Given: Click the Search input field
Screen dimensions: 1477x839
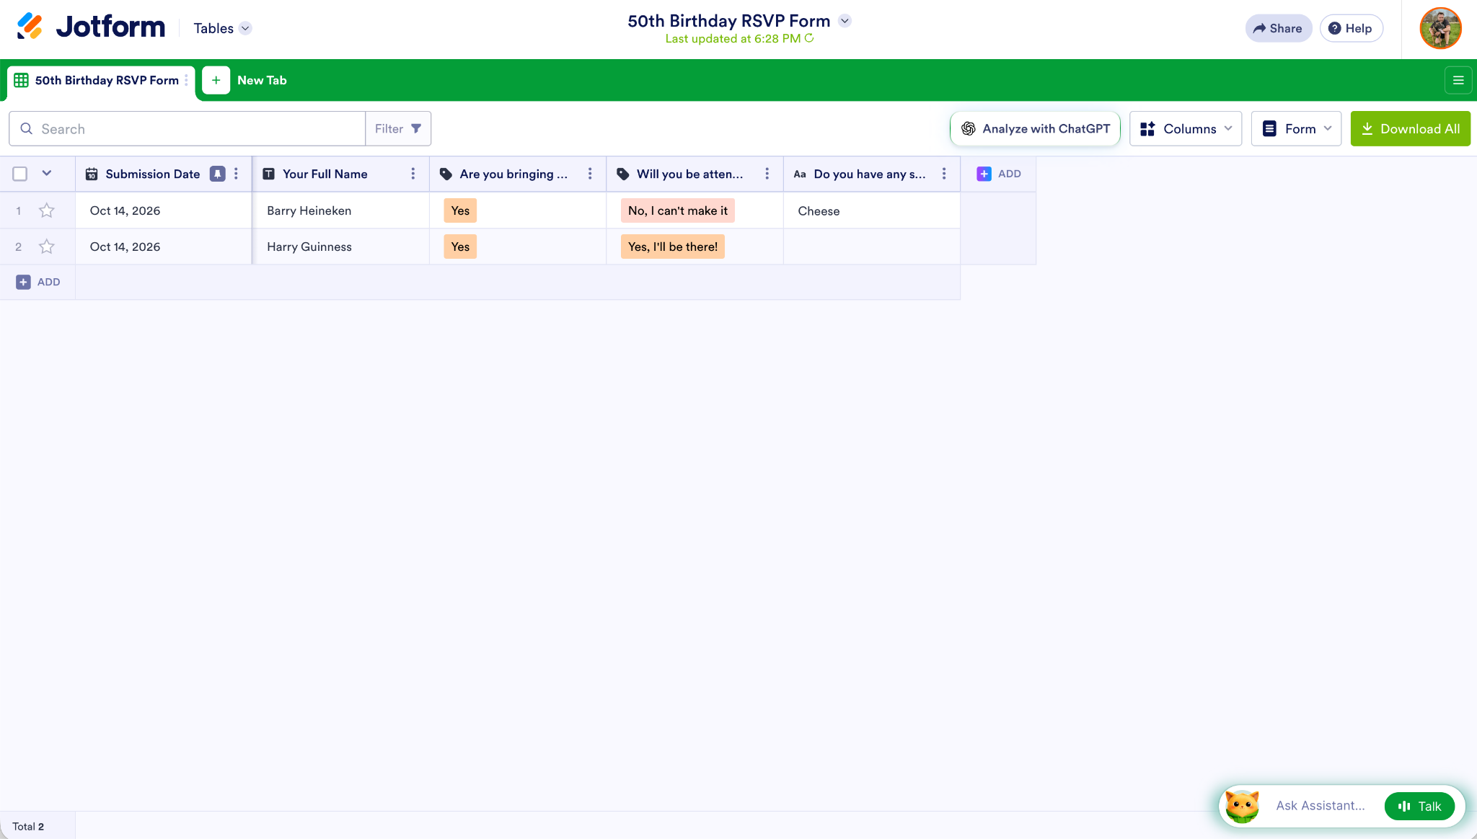Looking at the screenshot, I should 188,128.
